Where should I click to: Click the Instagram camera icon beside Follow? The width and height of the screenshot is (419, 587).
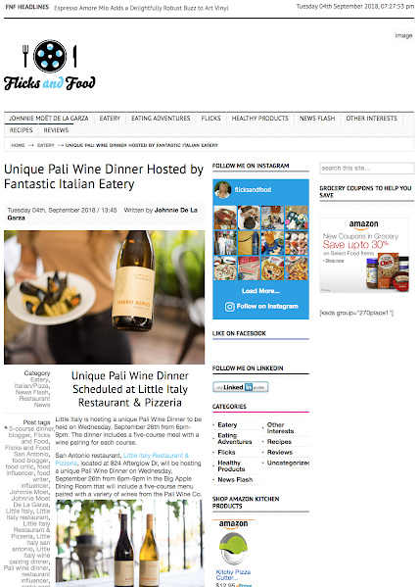(x=229, y=307)
